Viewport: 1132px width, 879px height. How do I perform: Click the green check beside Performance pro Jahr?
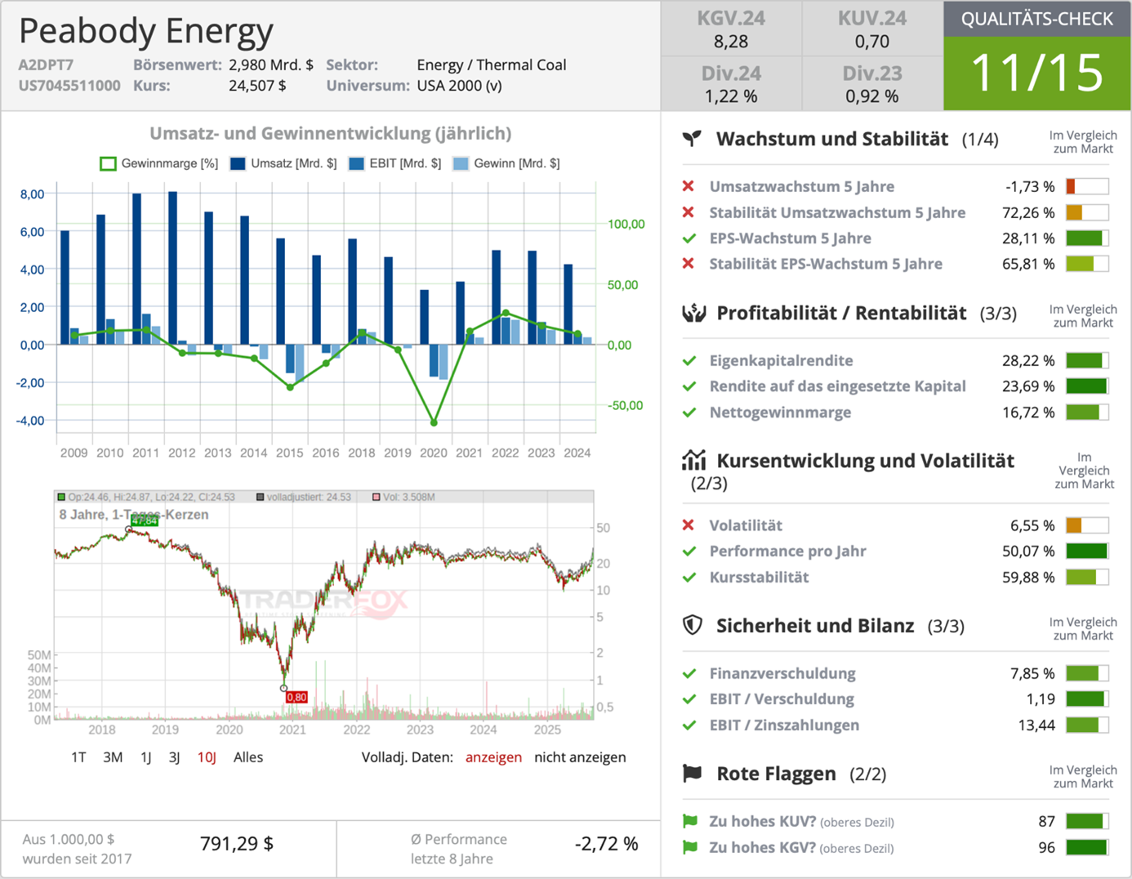689,551
